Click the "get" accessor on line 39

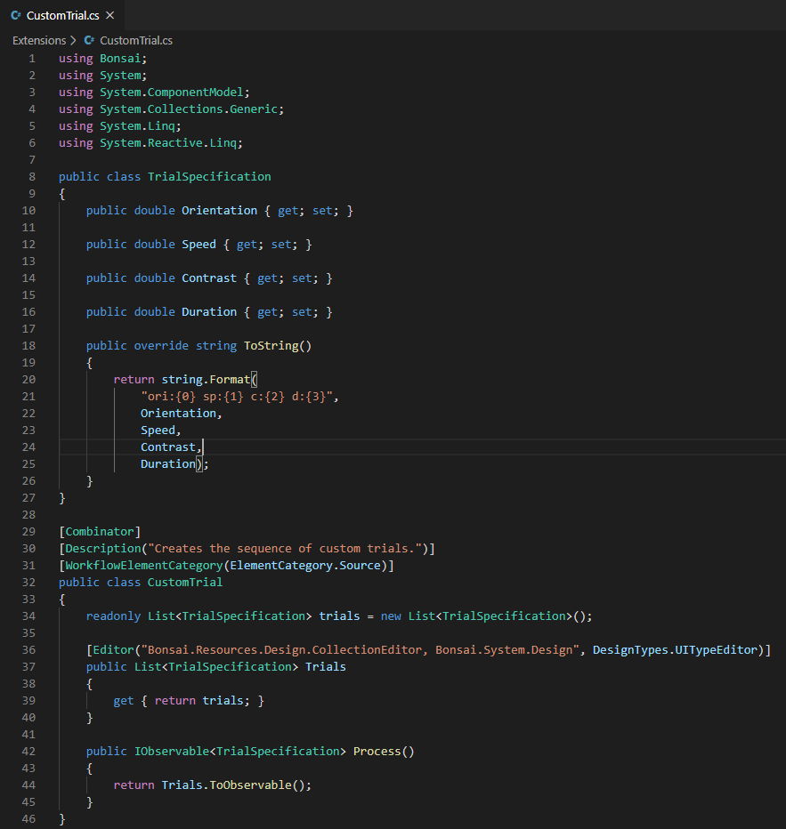point(123,701)
